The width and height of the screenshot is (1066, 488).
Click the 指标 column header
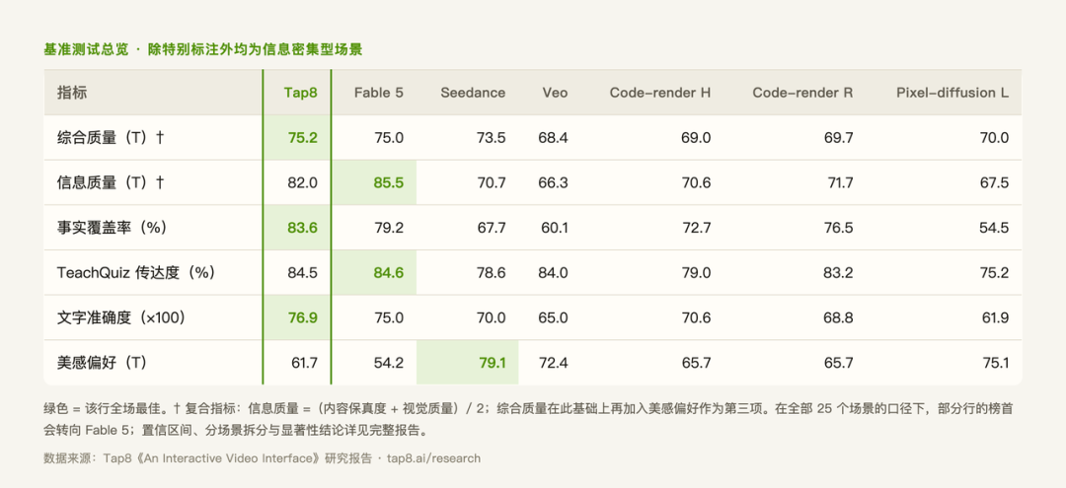pos(72,93)
